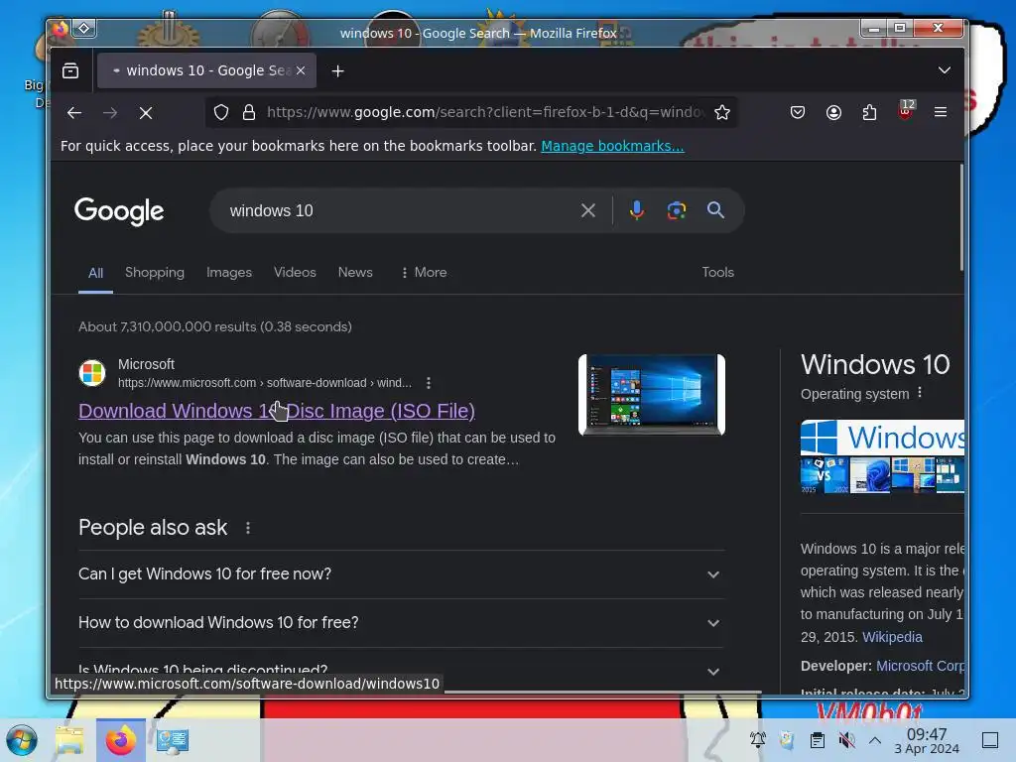
Task: Open People also ask options menu
Action: pos(247,528)
